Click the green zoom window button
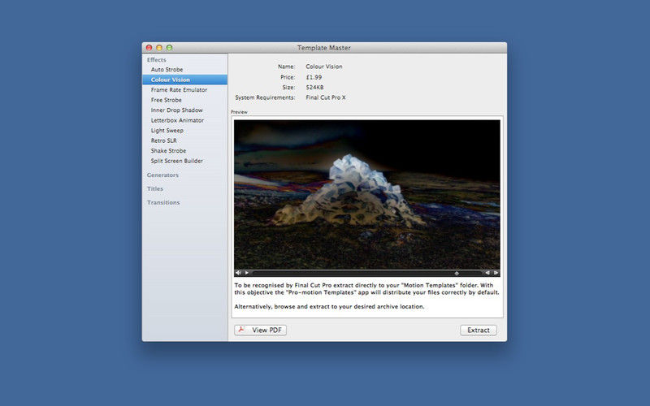 click(169, 48)
